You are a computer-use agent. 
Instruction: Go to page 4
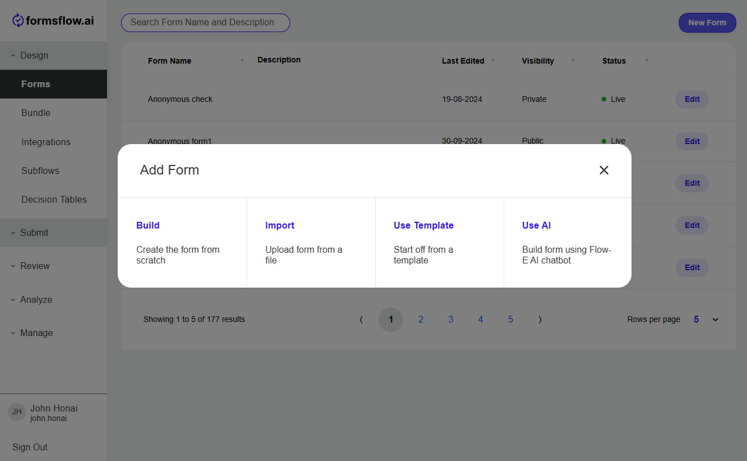coord(481,319)
